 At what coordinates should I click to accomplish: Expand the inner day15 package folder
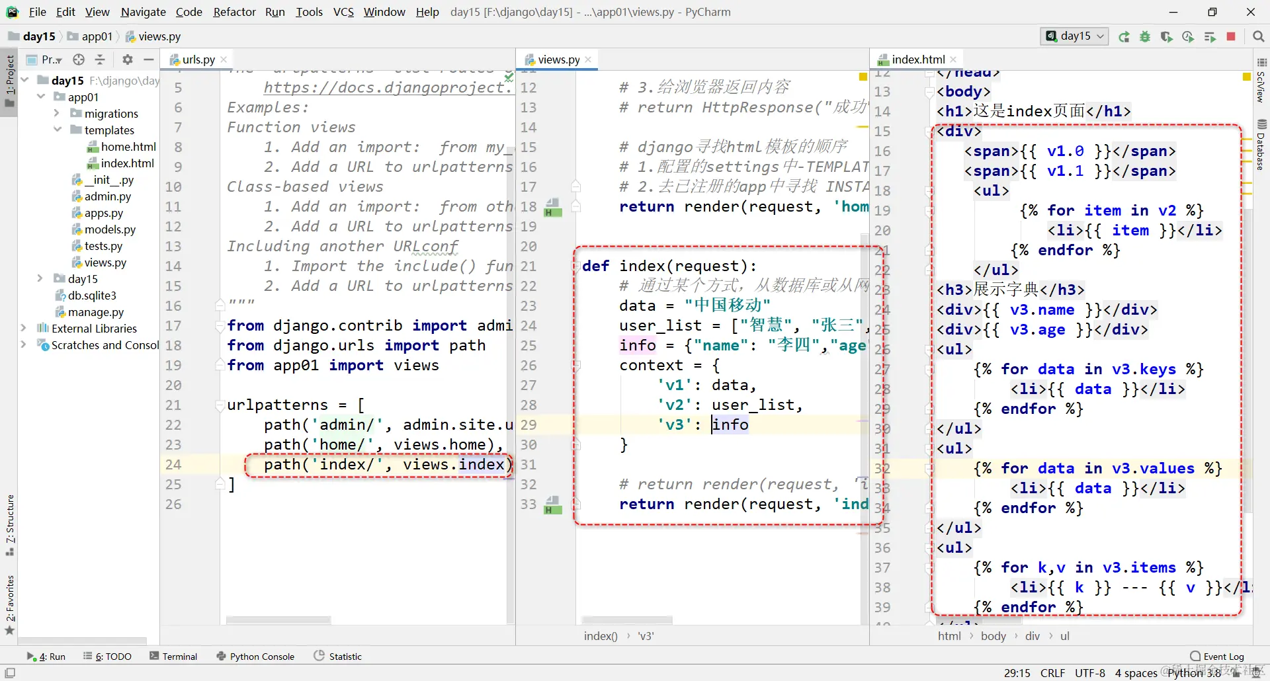(x=40, y=278)
